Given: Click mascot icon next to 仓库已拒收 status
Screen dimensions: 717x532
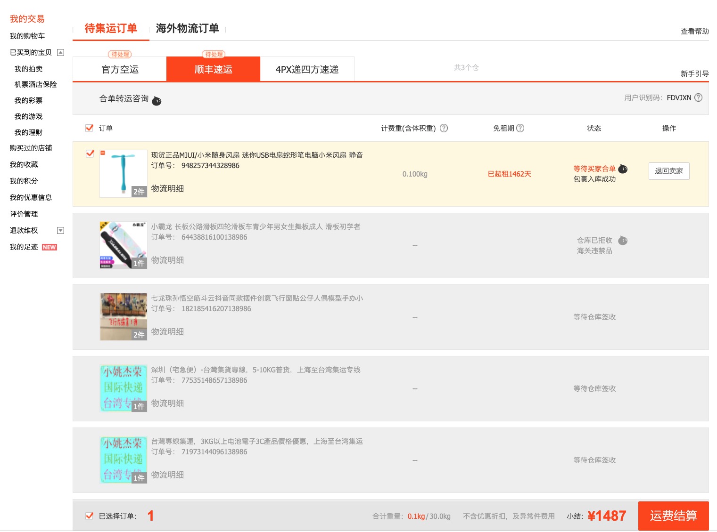Looking at the screenshot, I should coord(623,240).
